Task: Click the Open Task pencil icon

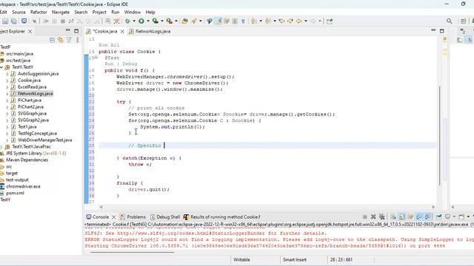Action: coord(194,21)
